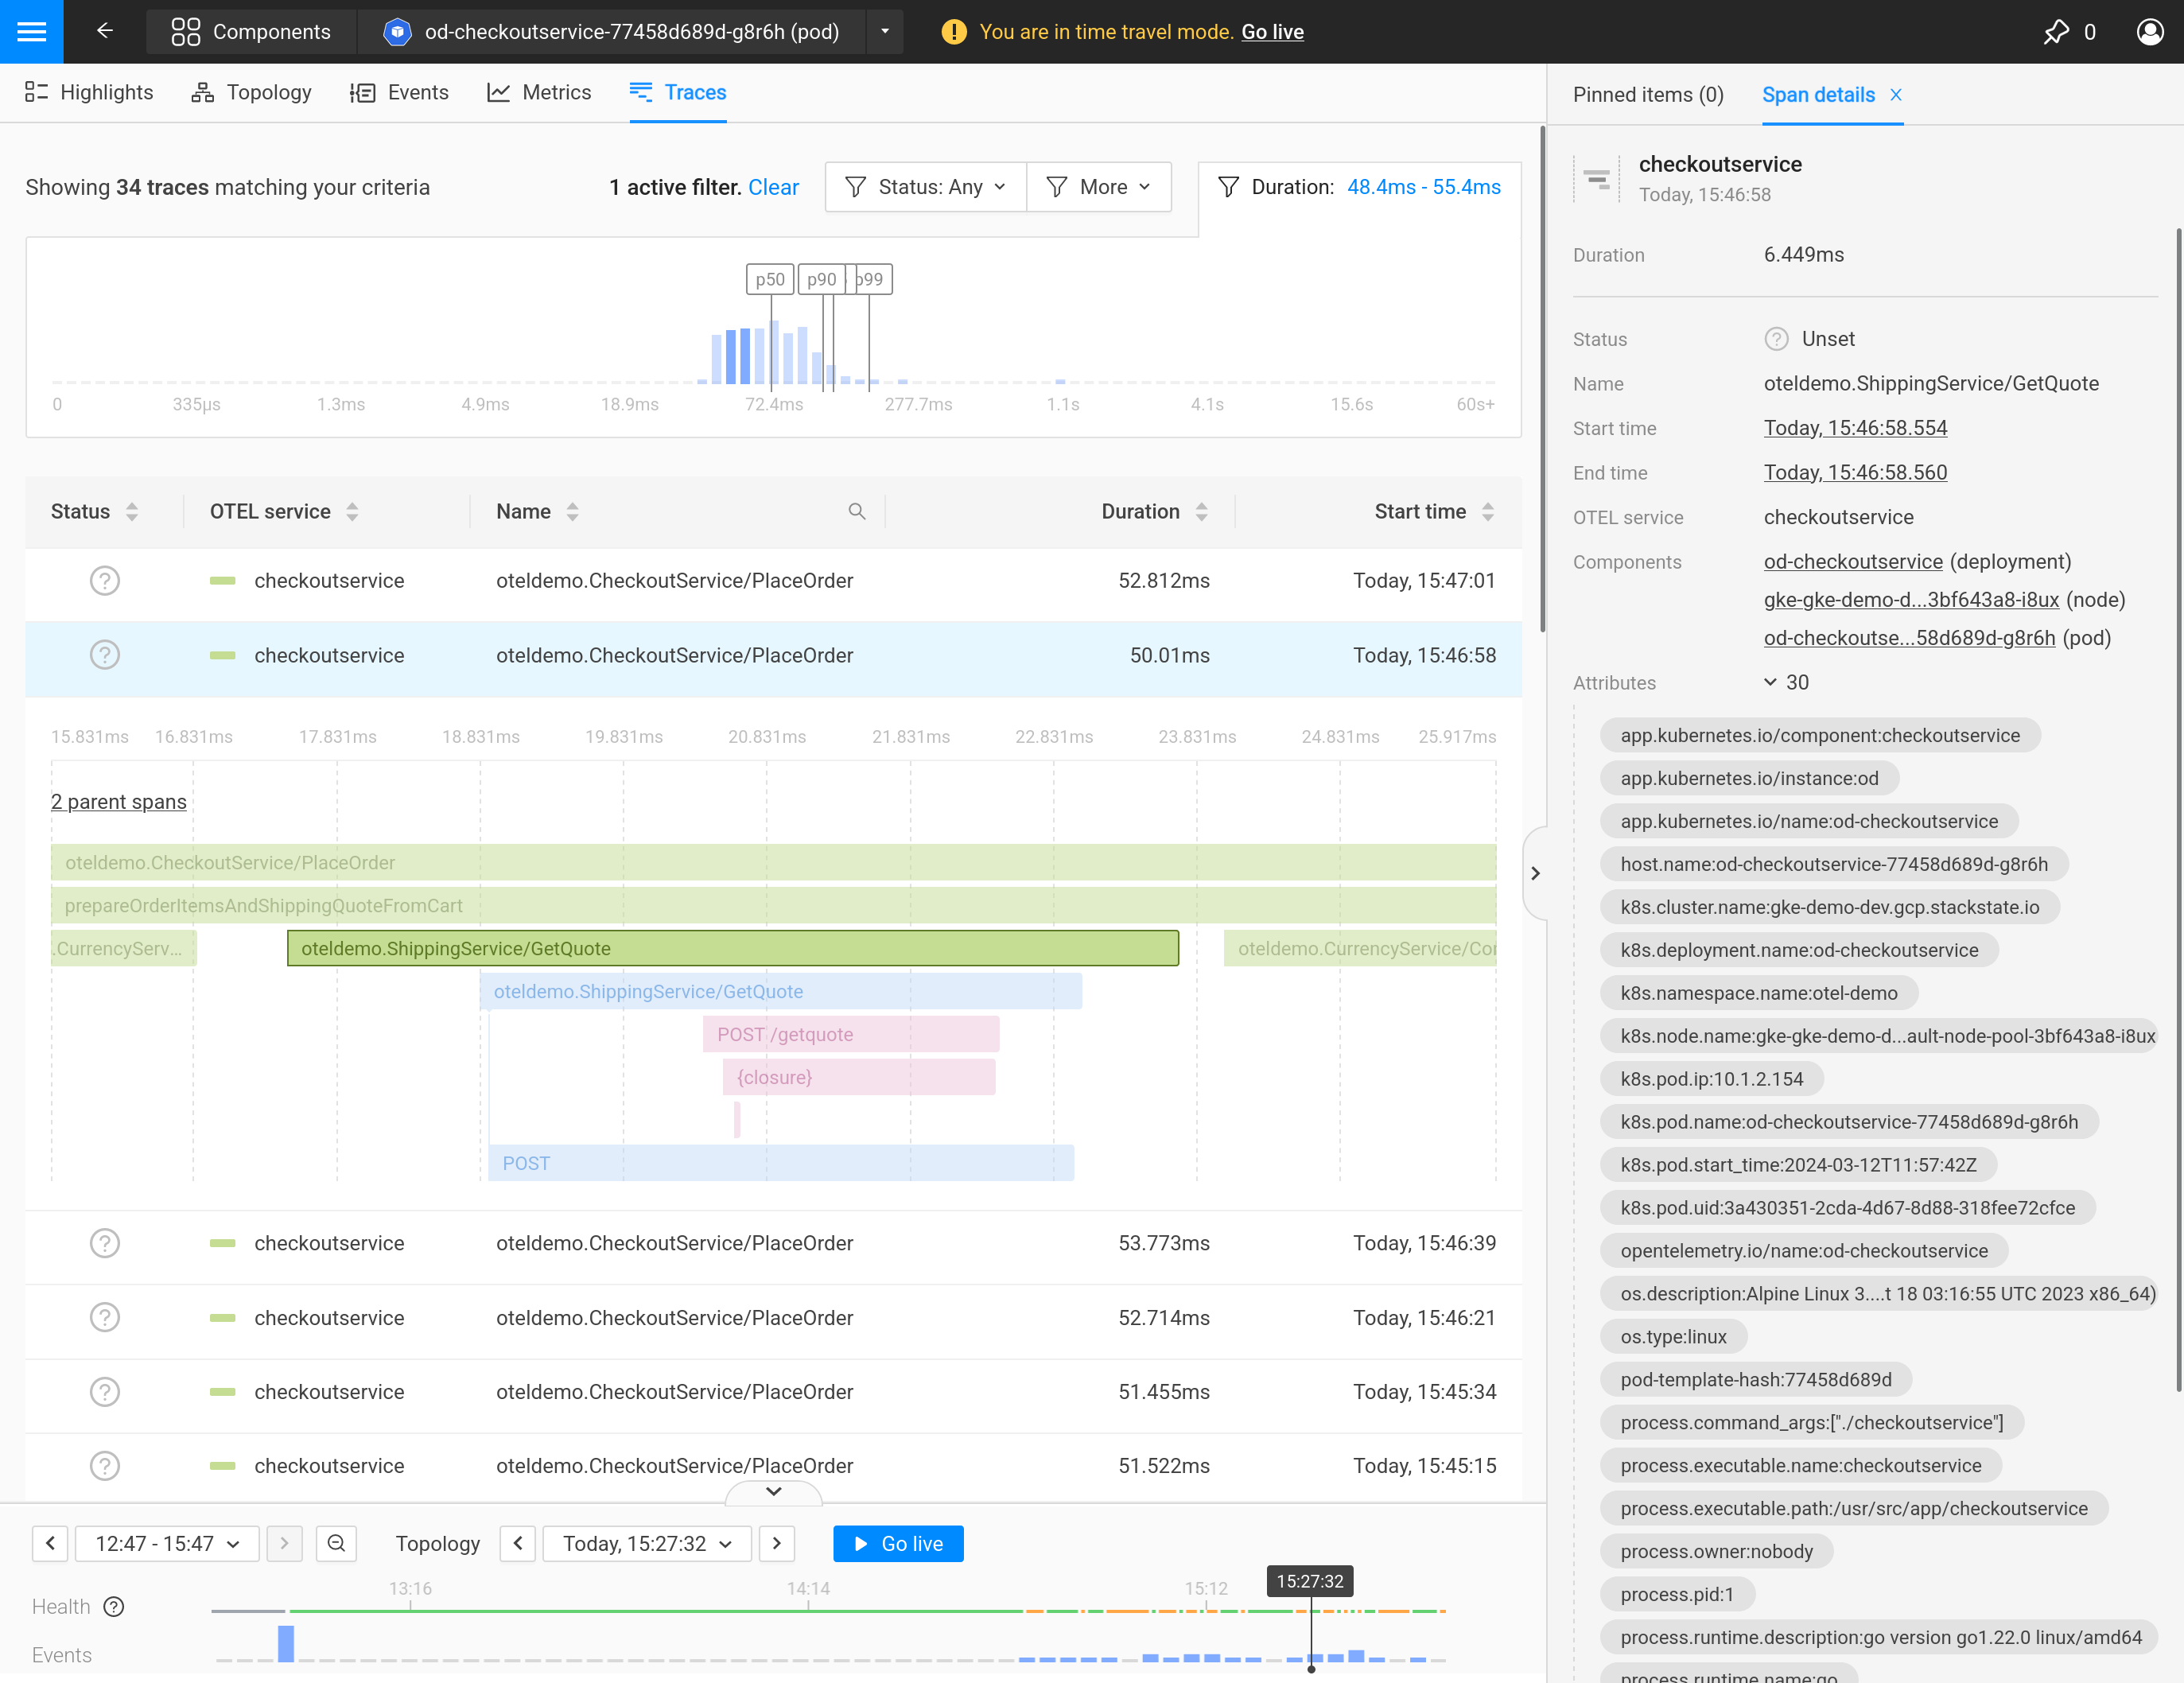Click the zoom out timeline icon
Image resolution: width=2184 pixels, height=1683 pixels.
[x=336, y=1543]
